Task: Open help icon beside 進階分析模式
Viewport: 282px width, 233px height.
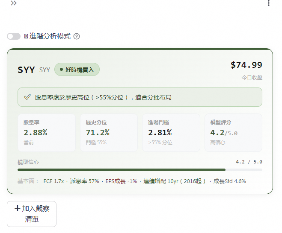Action: (77, 36)
